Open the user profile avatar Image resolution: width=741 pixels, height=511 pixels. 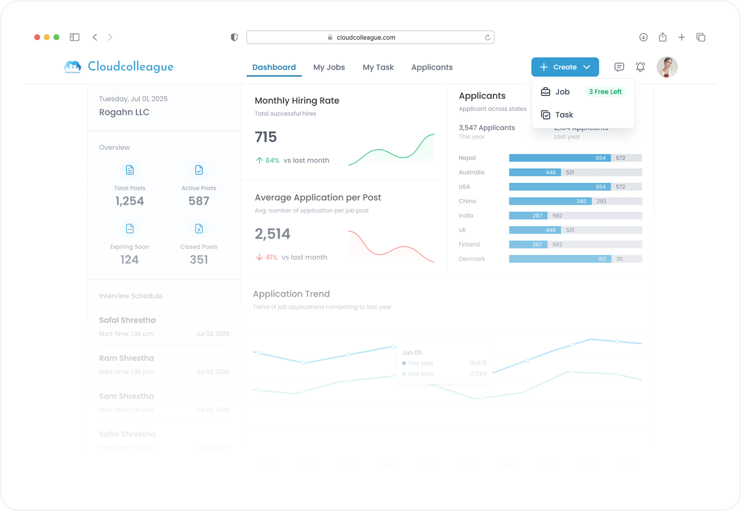pyautogui.click(x=667, y=67)
